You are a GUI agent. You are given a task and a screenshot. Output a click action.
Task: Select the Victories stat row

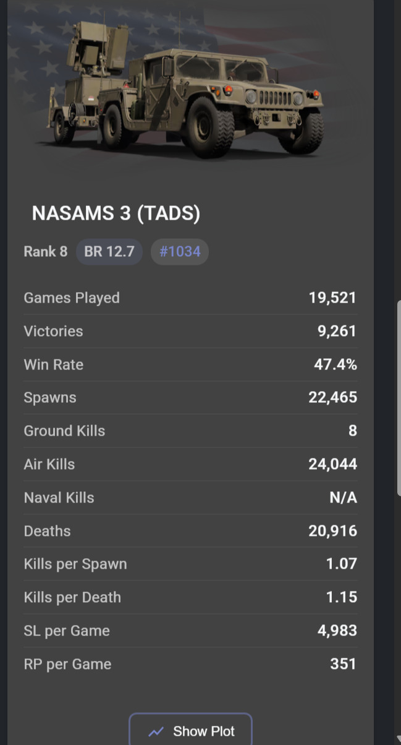click(x=190, y=331)
